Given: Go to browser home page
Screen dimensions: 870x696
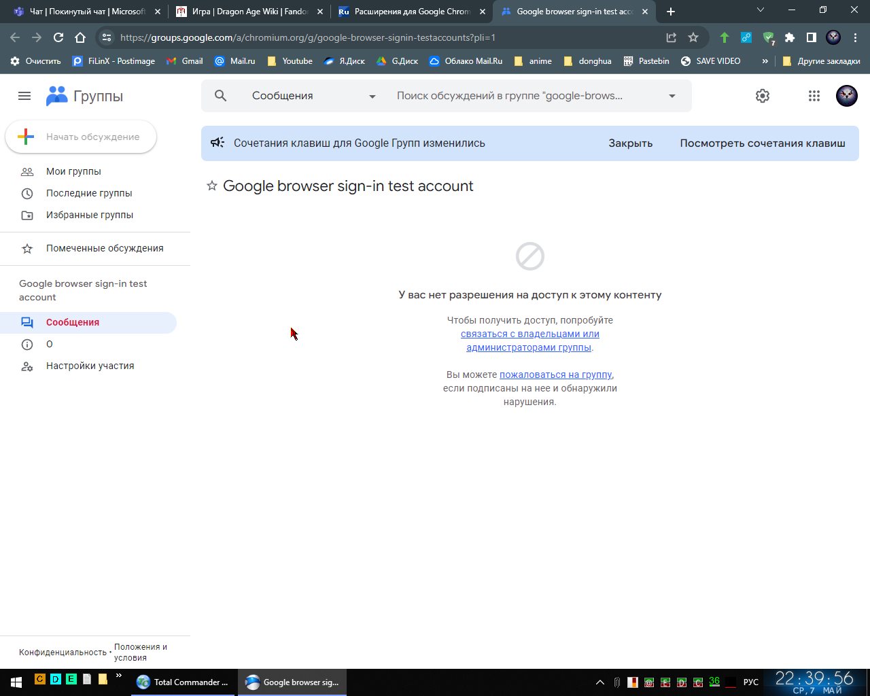Looking at the screenshot, I should tap(80, 37).
